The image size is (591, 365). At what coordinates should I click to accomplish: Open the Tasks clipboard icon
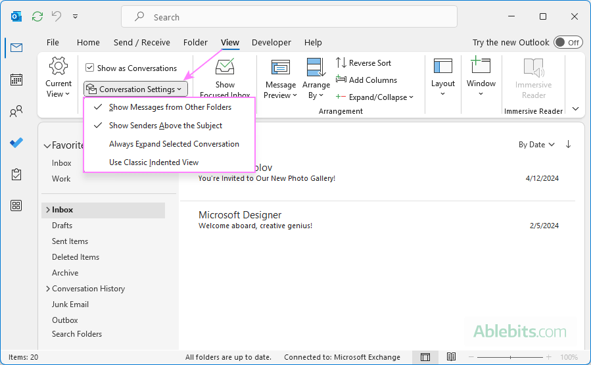pyautogui.click(x=16, y=174)
